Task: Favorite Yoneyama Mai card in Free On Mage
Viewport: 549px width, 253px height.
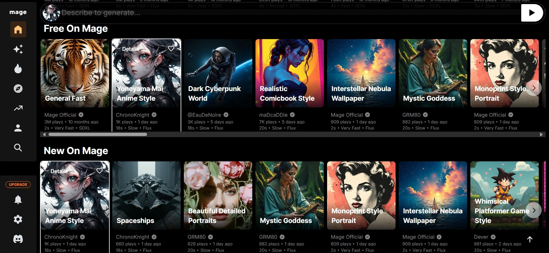Action: (x=171, y=48)
